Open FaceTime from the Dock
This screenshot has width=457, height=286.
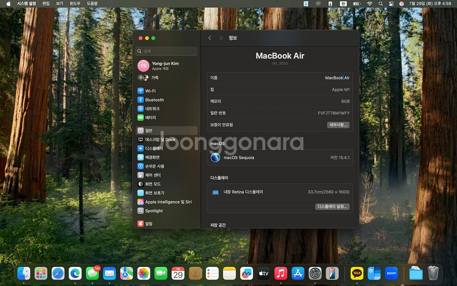point(161,273)
